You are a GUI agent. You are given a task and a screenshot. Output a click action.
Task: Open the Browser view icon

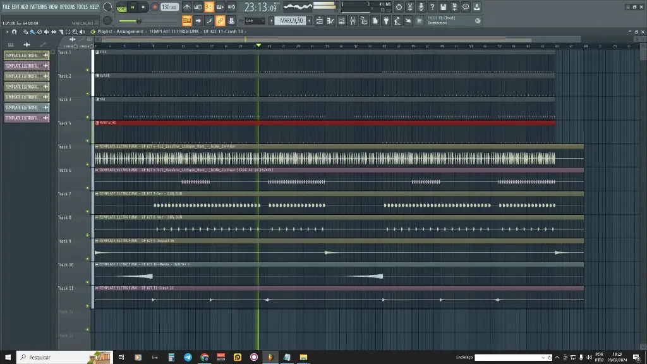click(364, 21)
